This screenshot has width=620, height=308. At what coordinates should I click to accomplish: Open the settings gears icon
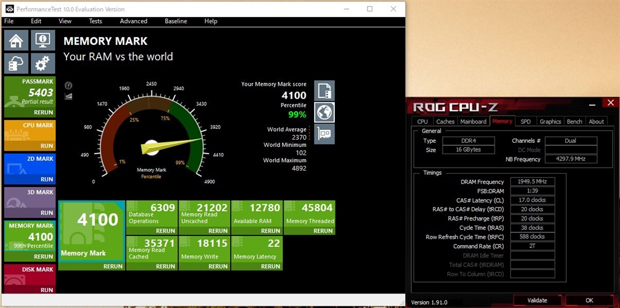(x=43, y=64)
